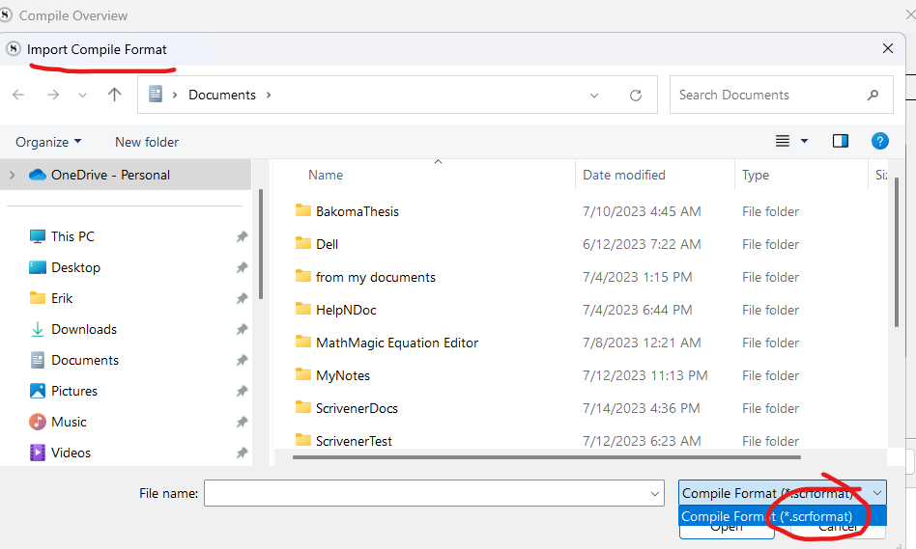916x549 pixels.
Task: Click the Back navigation arrow
Action: [18, 95]
